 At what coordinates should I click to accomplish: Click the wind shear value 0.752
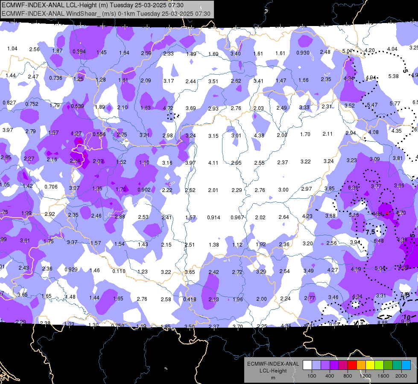32,104
